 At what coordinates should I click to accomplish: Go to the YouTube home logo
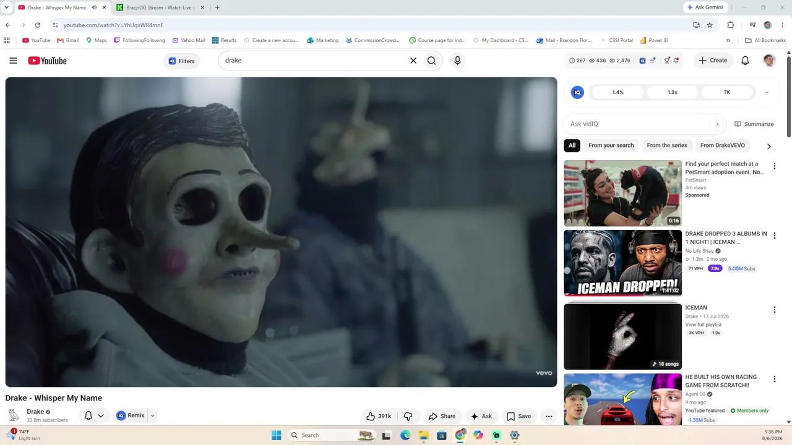tap(47, 61)
